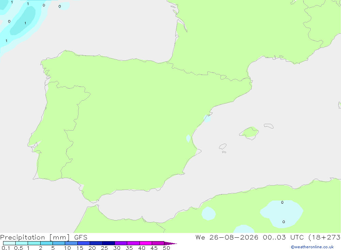This screenshot has height=250, width=341.
Task: Click the 'We 26-08-2026 00..03 UTC' date text
Action: tap(250, 237)
